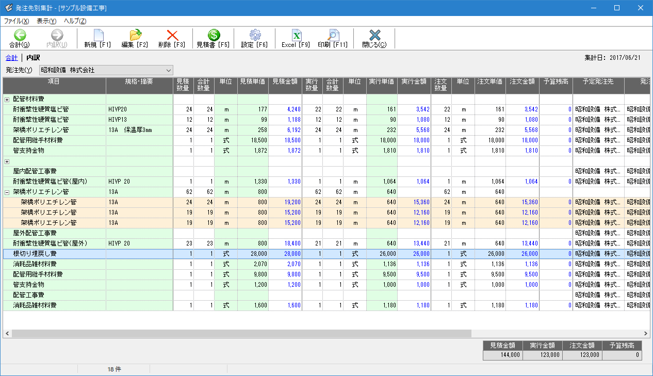This screenshot has height=376, width=653.
Task: Click the 項目 column header
Action: point(54,86)
